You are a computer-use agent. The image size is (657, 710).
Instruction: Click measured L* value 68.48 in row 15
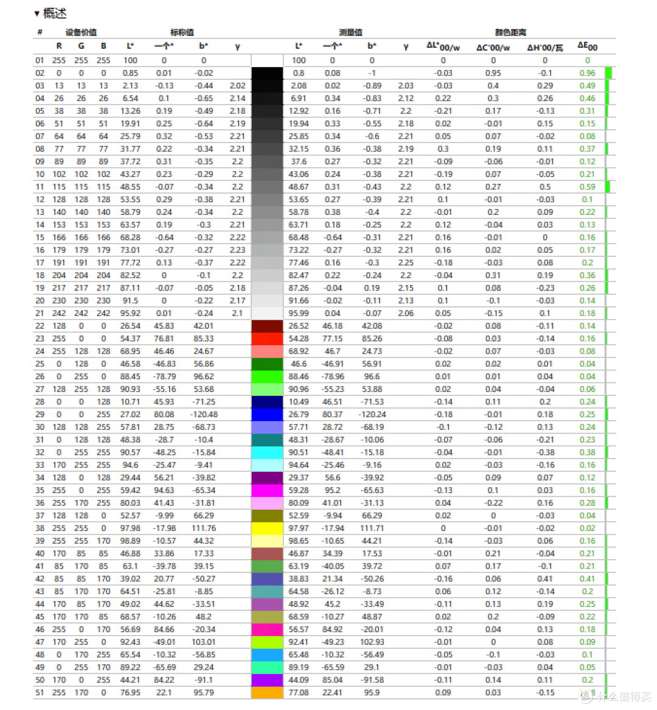click(299, 237)
